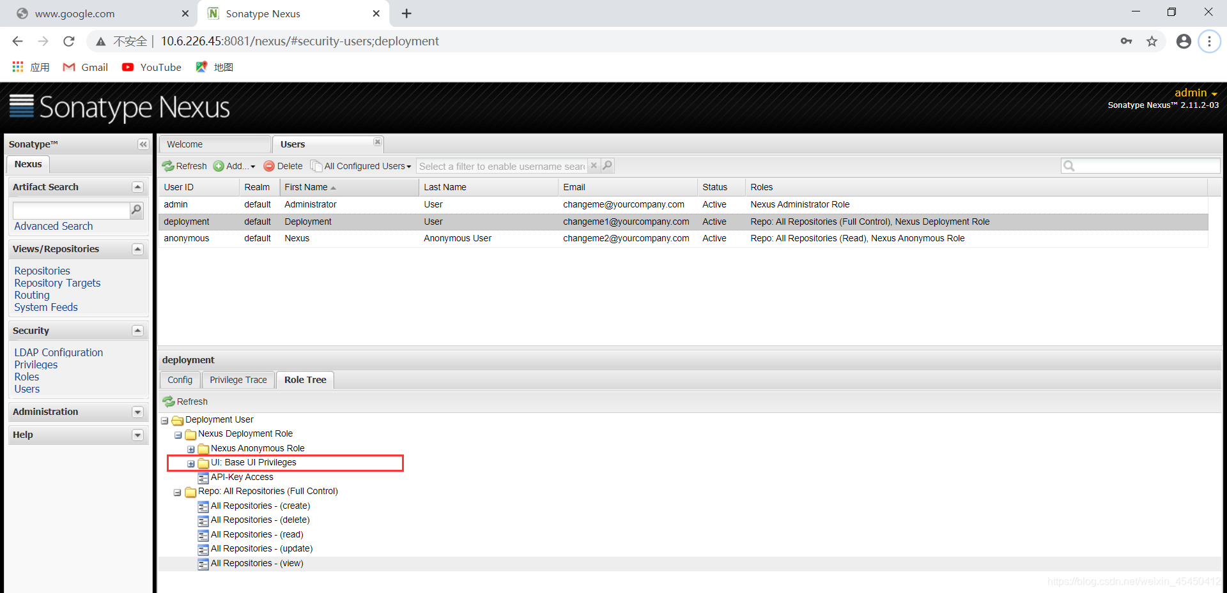Collapse the Sonatype sidebar panel
This screenshot has height=593, width=1227.
[143, 144]
